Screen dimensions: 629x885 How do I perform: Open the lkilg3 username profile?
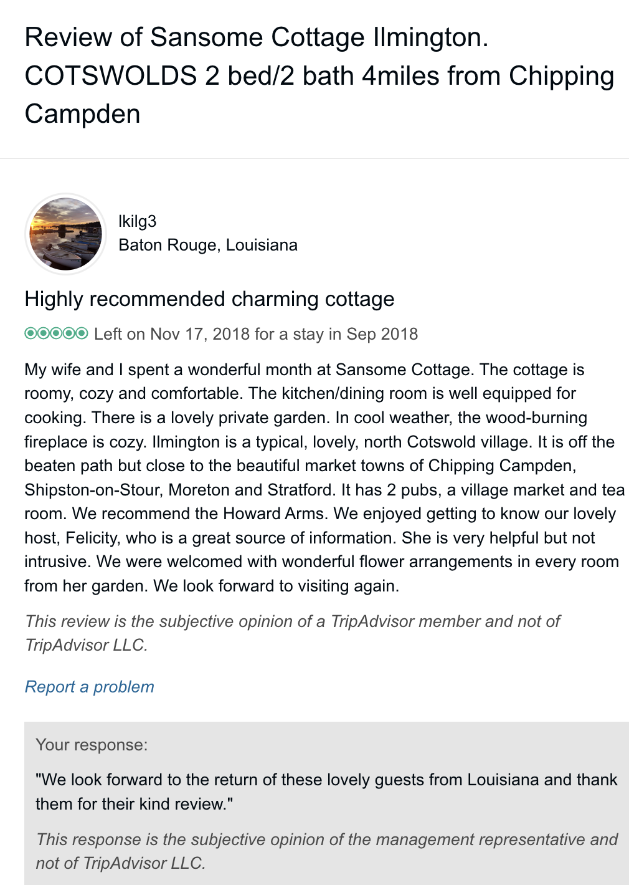click(137, 221)
